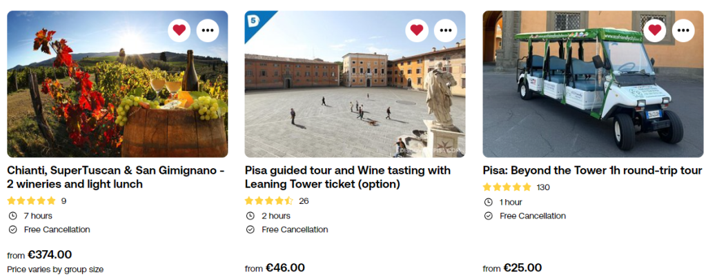Open more options on Beyond the Tower card

point(683,30)
